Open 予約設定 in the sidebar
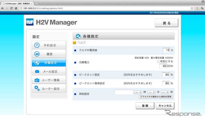Screen dimensions: 205x120 point(49,45)
